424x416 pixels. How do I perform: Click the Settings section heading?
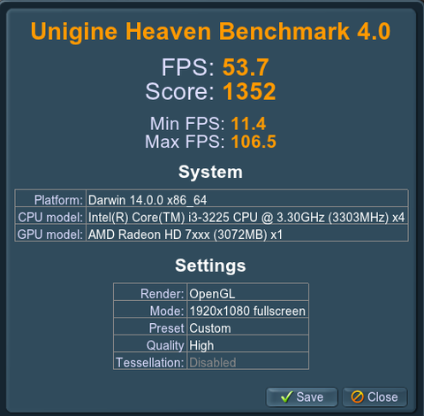click(210, 266)
